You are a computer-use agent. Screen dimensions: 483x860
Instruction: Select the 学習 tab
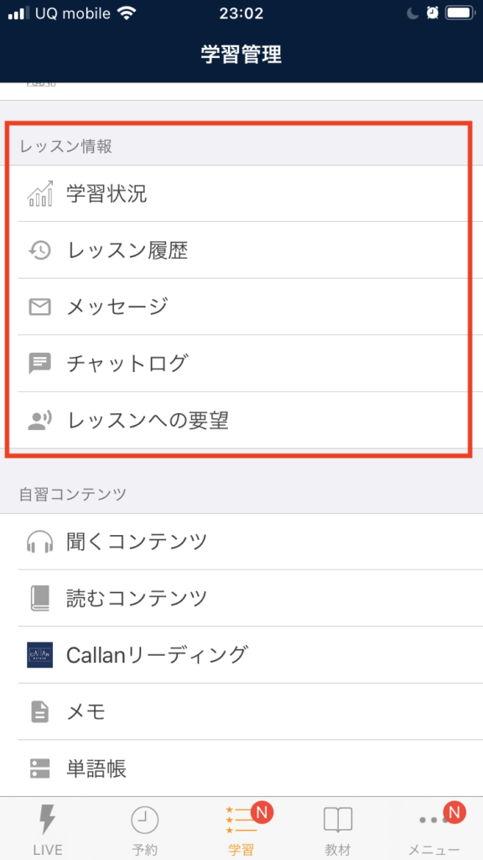click(241, 829)
